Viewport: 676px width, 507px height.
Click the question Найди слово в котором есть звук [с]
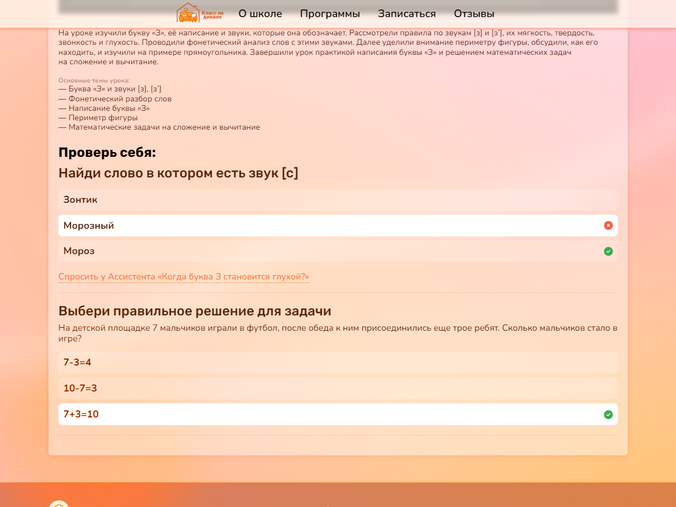pos(178,173)
